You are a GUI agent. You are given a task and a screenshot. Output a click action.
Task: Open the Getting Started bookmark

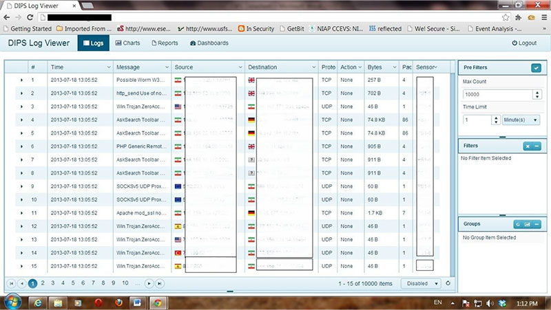(x=28, y=29)
